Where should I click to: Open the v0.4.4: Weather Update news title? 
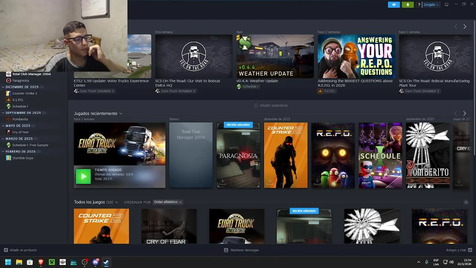click(x=257, y=81)
